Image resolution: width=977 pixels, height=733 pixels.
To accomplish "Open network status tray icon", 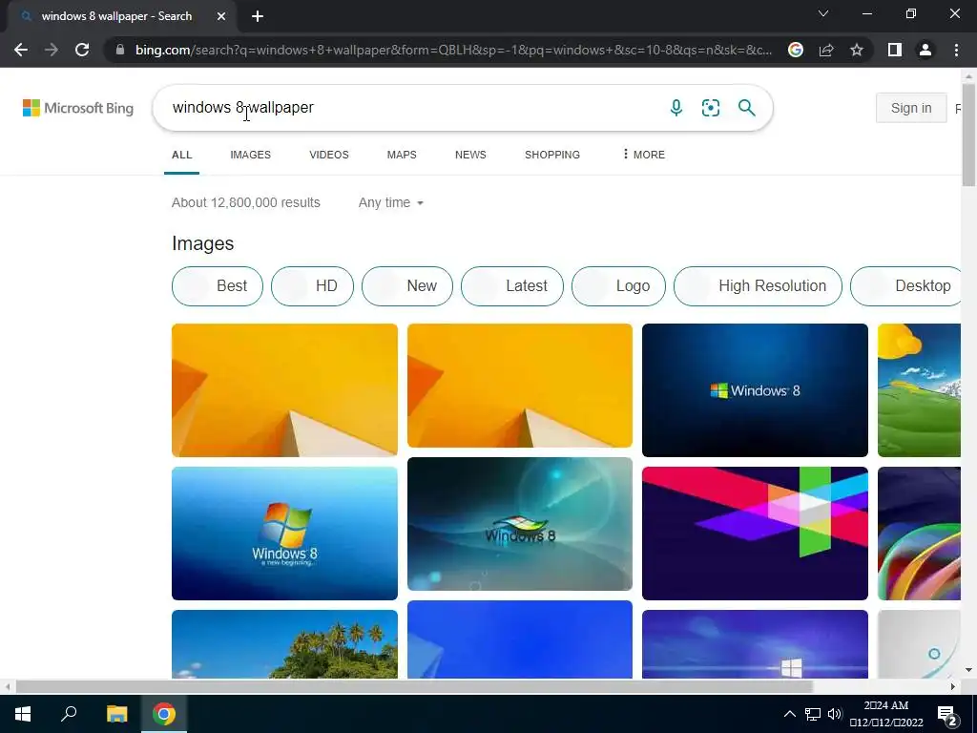I will pyautogui.click(x=813, y=714).
